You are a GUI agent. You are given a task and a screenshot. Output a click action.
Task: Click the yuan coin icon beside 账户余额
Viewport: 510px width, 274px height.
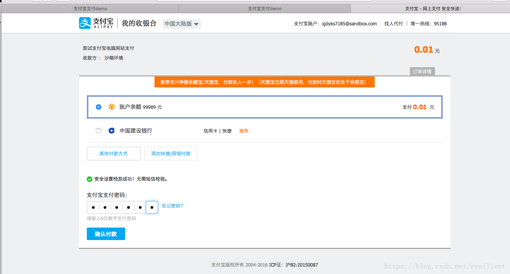pyautogui.click(x=111, y=107)
